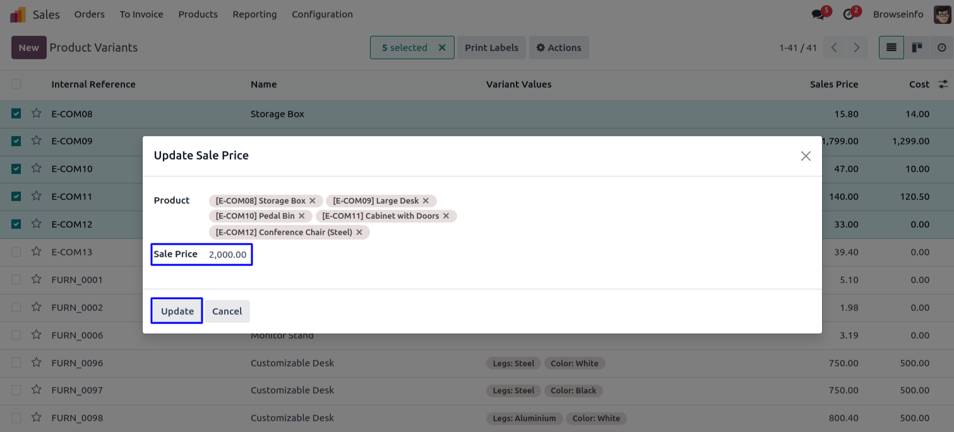Image resolution: width=954 pixels, height=432 pixels.
Task: Click the Sale Price input field
Action: point(228,255)
